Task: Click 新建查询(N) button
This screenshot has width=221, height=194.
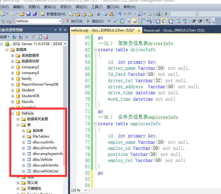Action: tap(53, 14)
